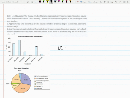Viewport: 130px width, 98px height.
Task: Activate the Lasso Select tool
Action: (32, 2)
